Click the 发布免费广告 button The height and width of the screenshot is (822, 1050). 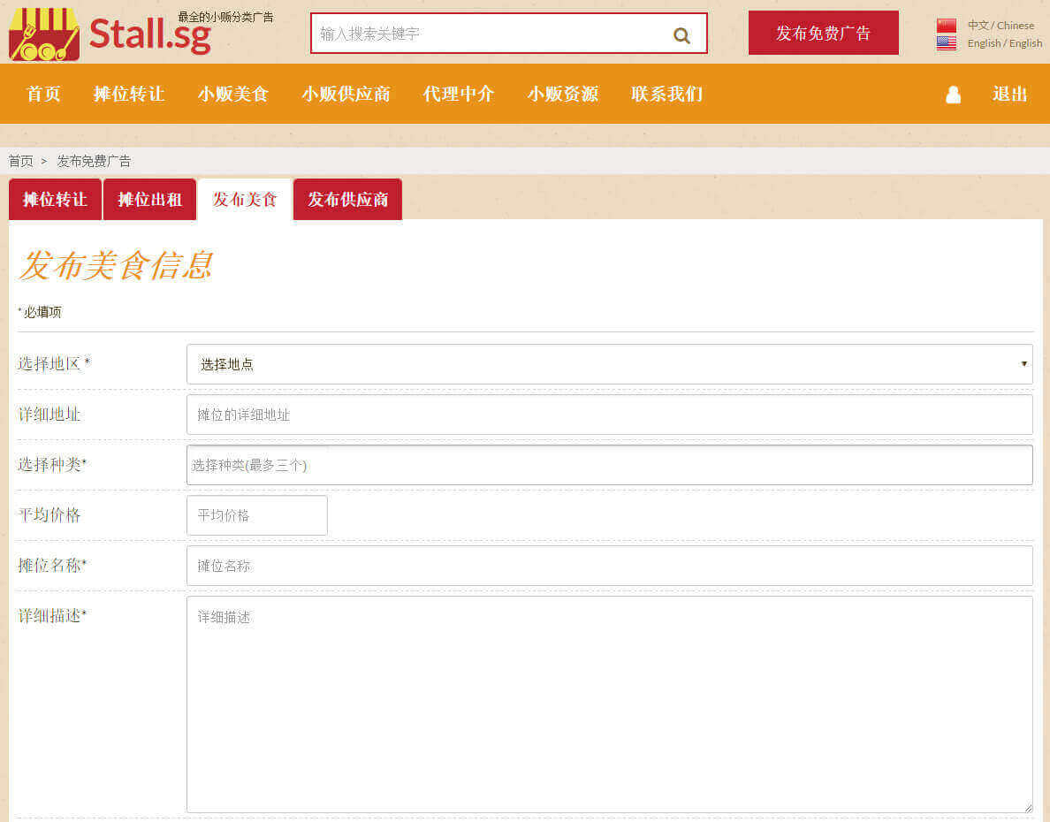[x=823, y=34]
